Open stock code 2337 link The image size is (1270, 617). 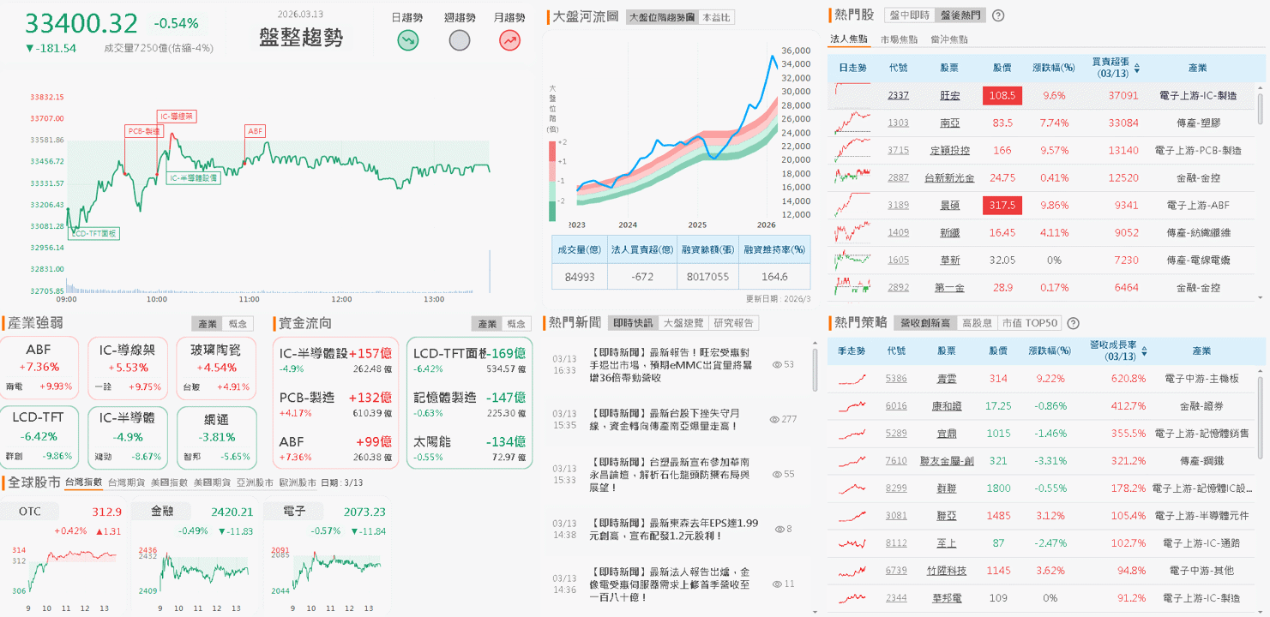tap(898, 96)
